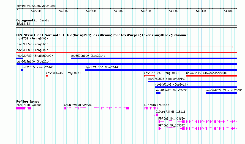Click the nsv520785 (Shaikh2009) label

(x=35, y=56)
